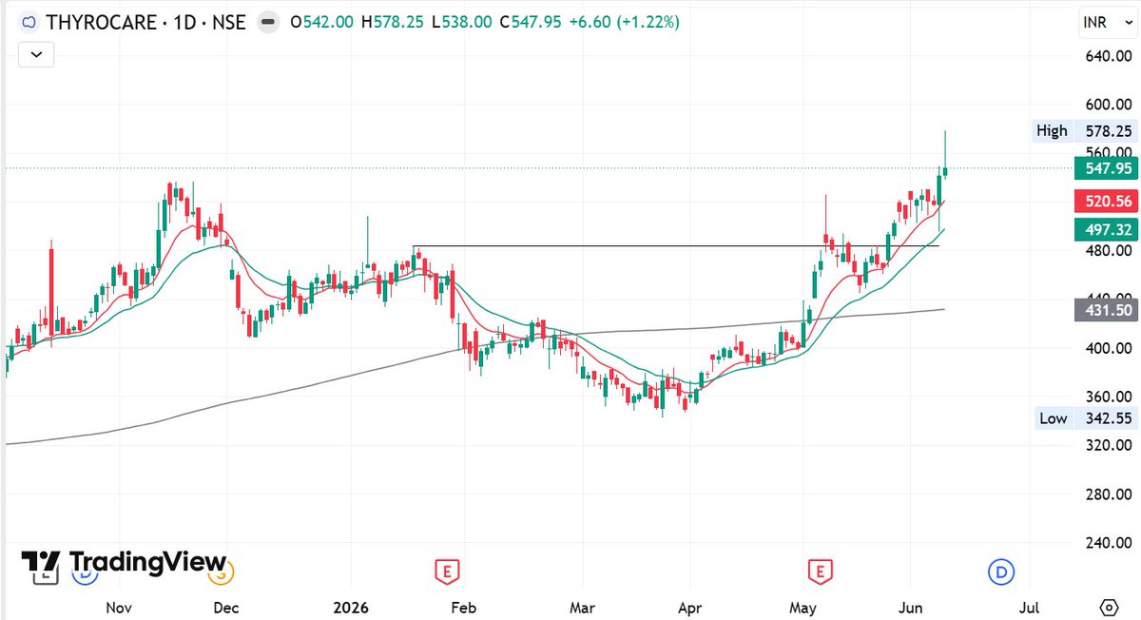The width and height of the screenshot is (1141, 620).
Task: Click the market status dash indicator
Action: pos(269,22)
